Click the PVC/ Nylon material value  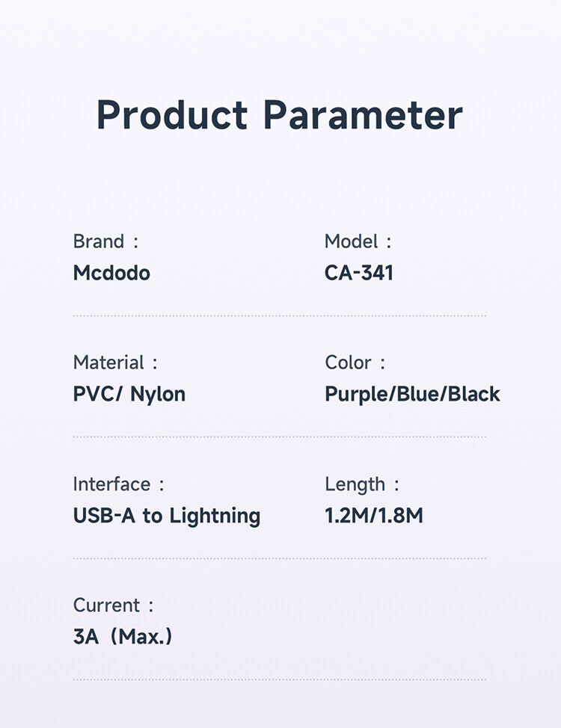(129, 394)
